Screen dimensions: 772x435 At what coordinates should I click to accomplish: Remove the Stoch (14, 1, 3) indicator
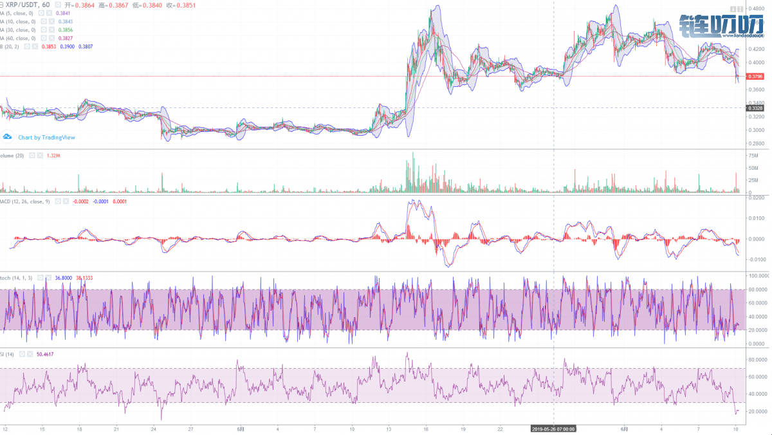(48, 278)
